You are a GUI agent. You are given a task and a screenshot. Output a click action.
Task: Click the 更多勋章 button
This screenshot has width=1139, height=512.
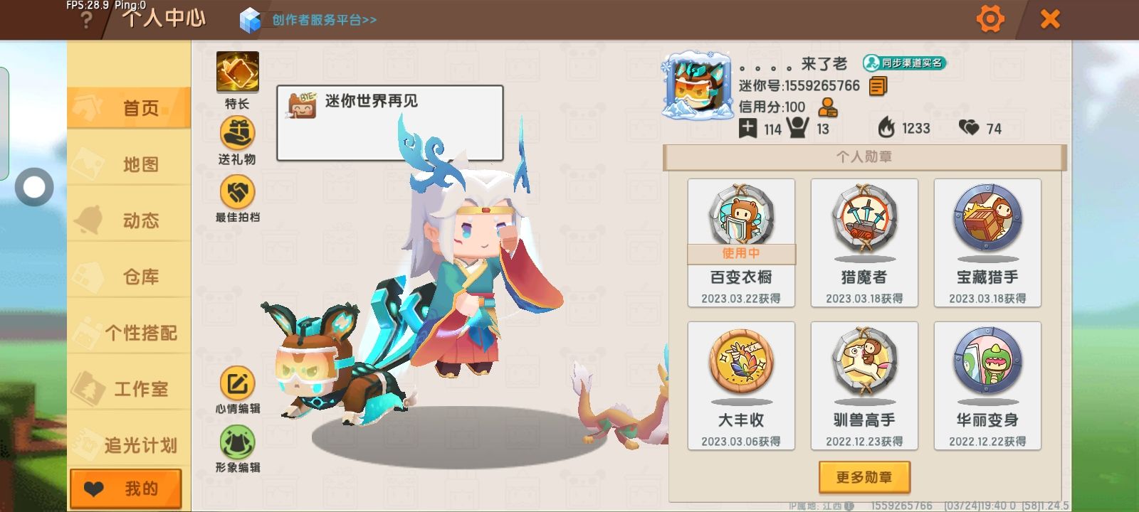[864, 477]
